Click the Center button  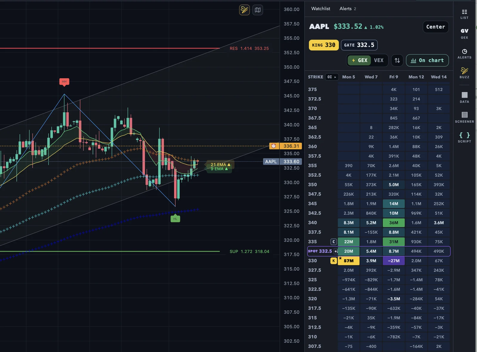coord(436,27)
